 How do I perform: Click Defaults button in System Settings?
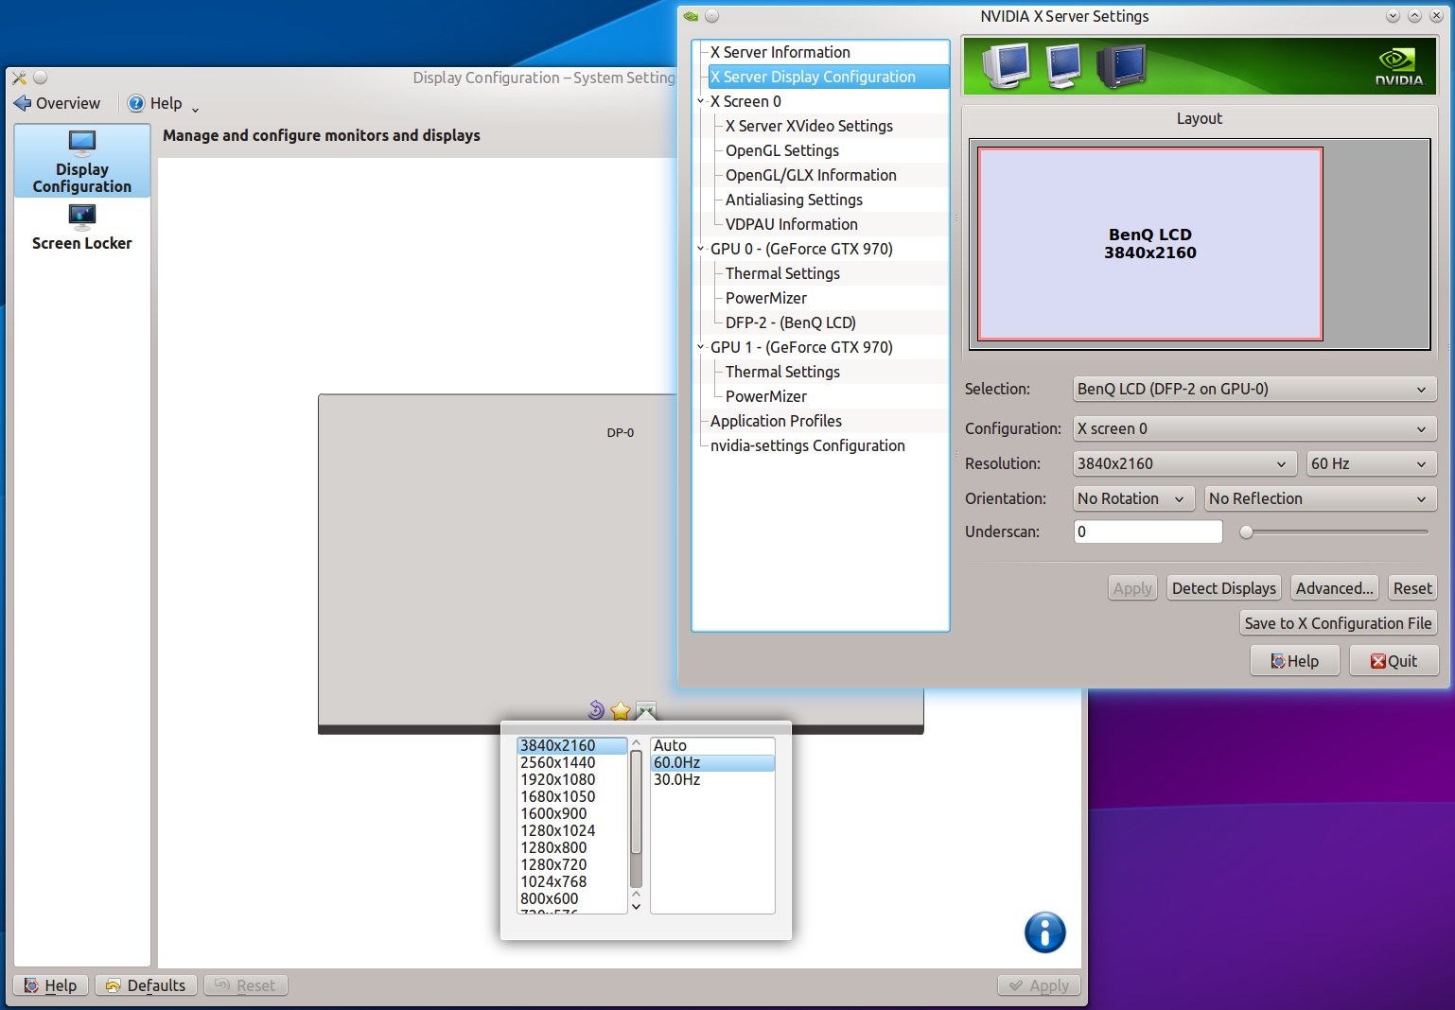pos(147,985)
